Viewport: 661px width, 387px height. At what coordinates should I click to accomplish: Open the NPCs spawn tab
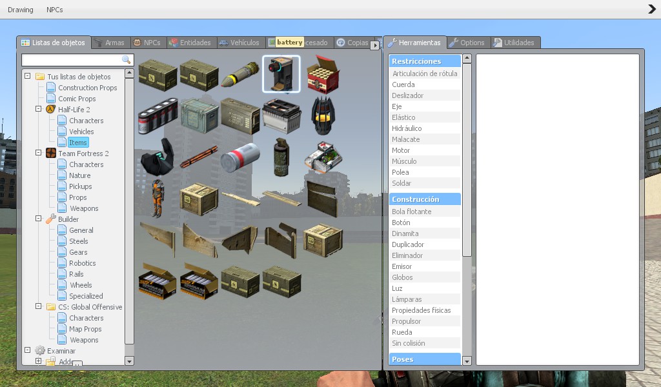[x=147, y=43]
